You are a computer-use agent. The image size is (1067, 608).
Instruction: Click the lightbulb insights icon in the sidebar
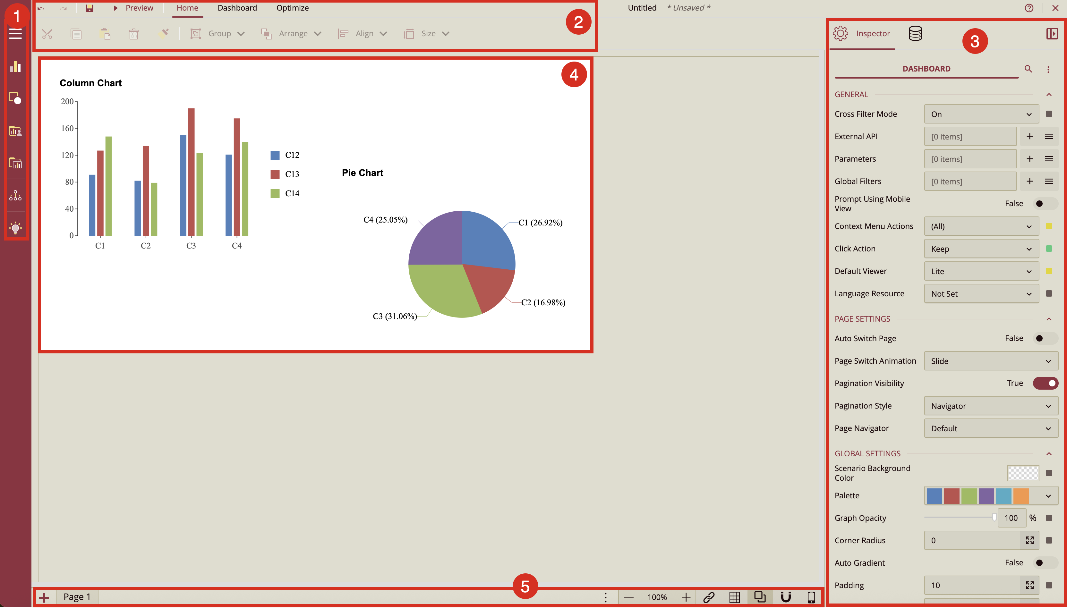(15, 228)
